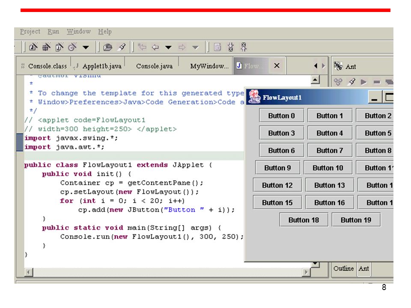Click the "public void init() {" code line
Viewport: 411px width, 308px height.
pos(86,174)
